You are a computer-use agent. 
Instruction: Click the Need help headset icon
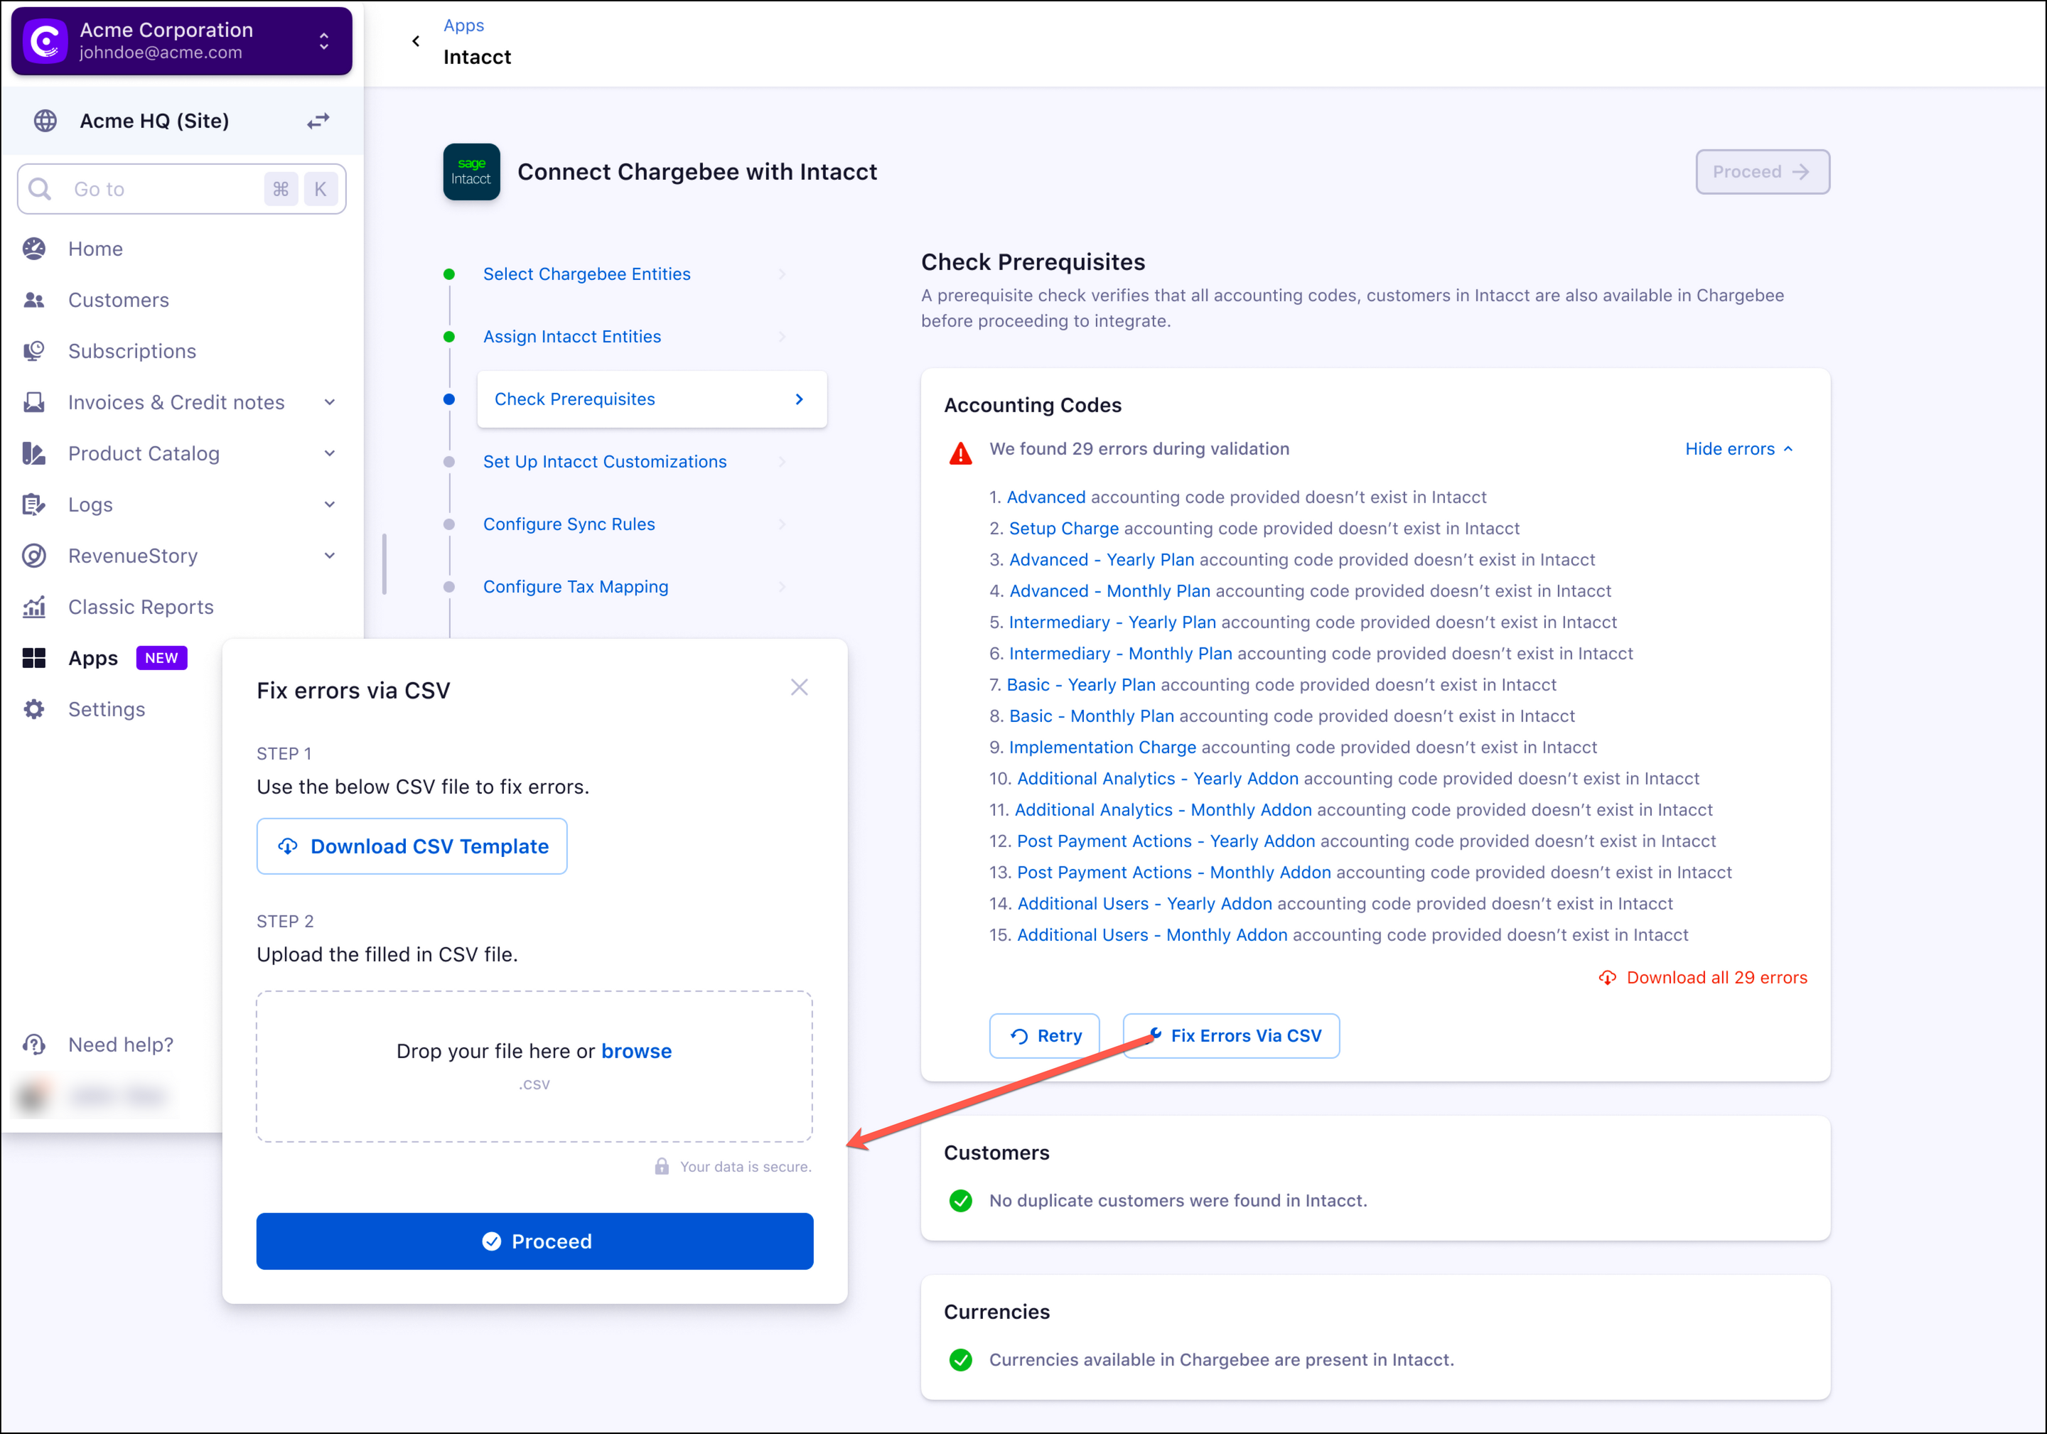tap(34, 1045)
